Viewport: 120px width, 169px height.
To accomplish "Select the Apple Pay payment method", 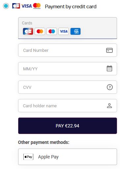I will 68,157.
